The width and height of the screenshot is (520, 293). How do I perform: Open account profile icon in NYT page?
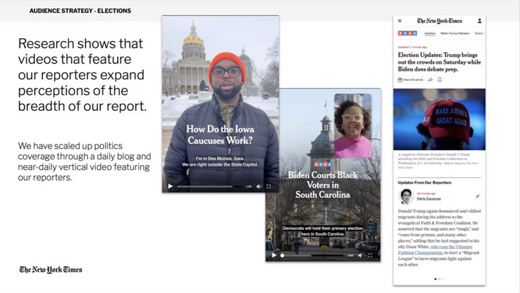[x=480, y=21]
